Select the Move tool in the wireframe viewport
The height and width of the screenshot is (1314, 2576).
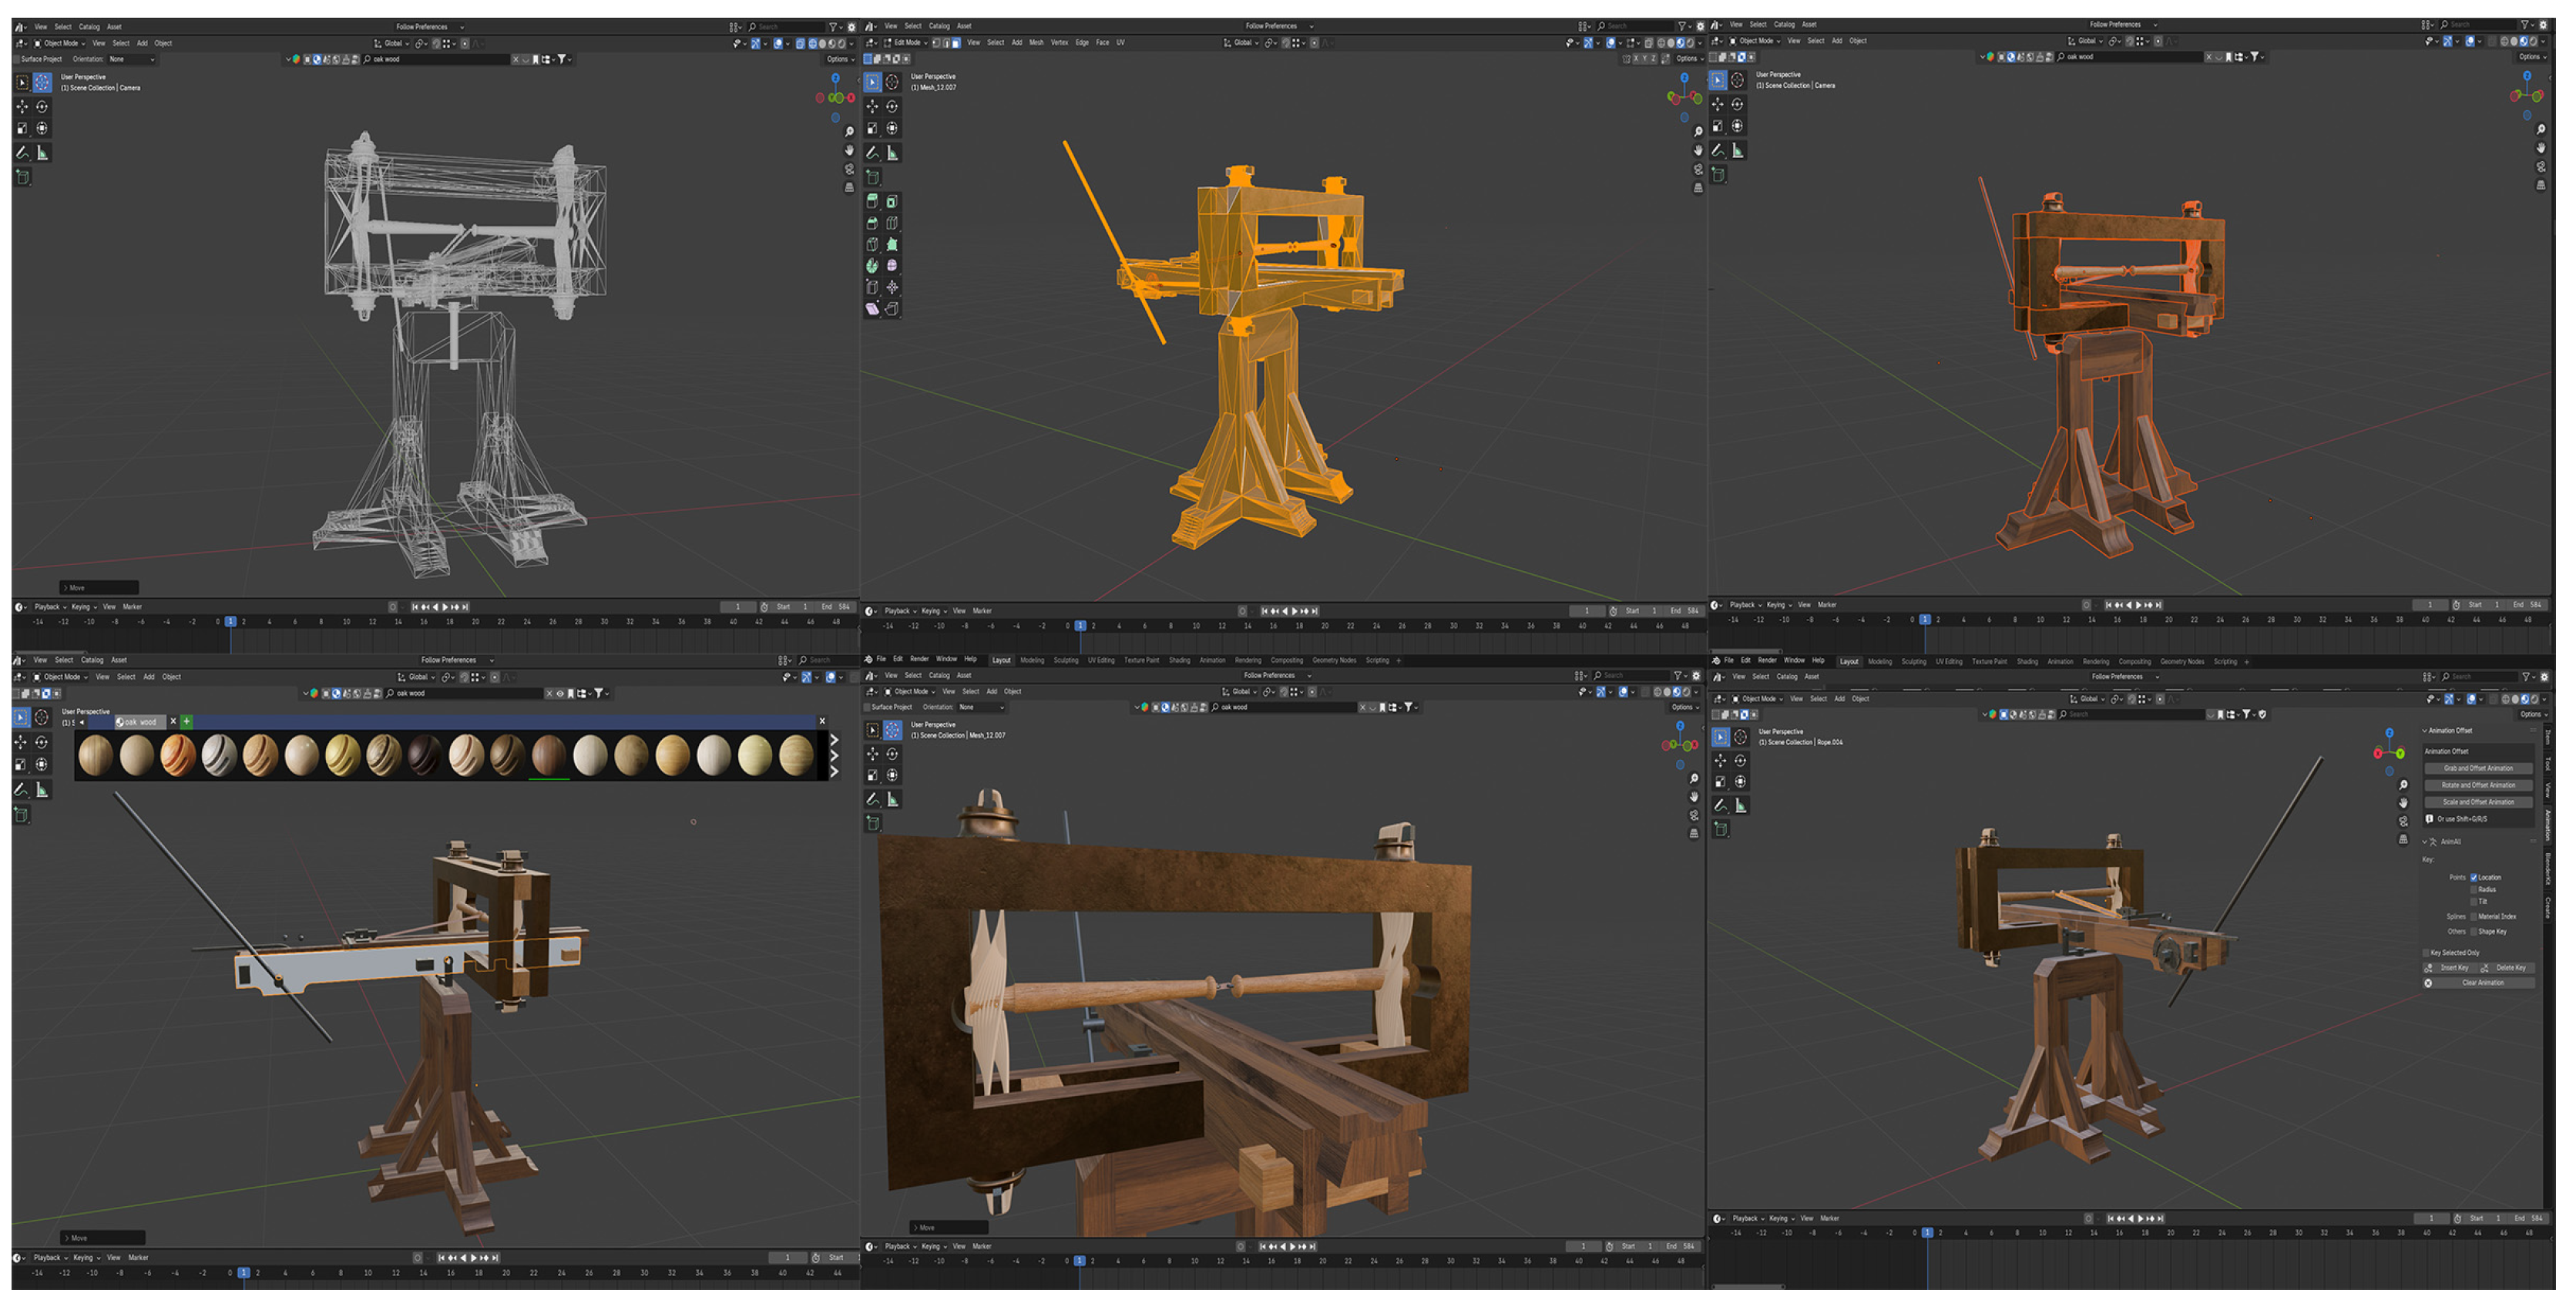point(22,106)
